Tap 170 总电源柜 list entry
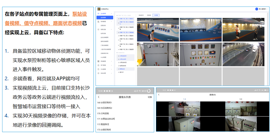273x138 pixels. (x=103, y=113)
